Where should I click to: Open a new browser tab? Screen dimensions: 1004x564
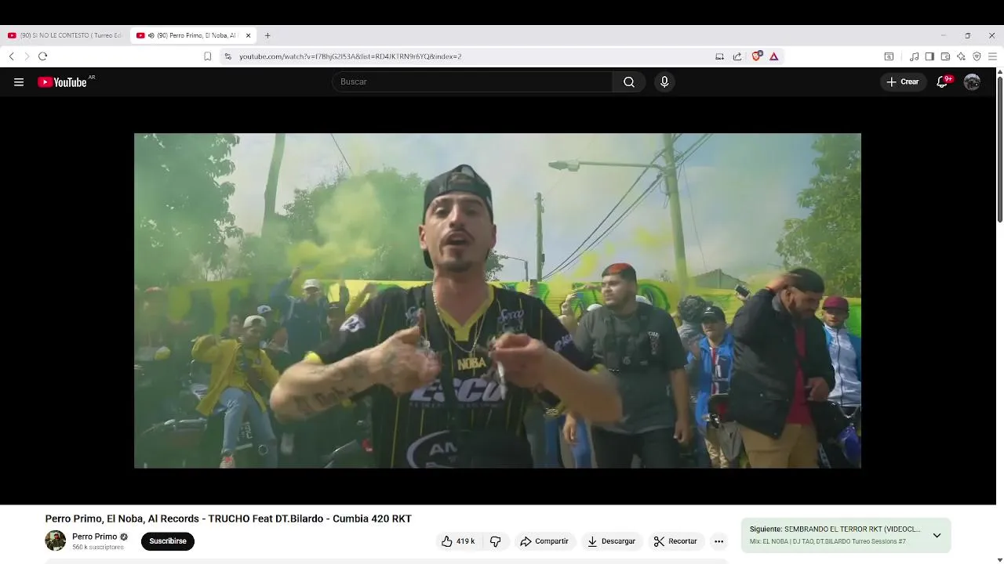click(267, 35)
